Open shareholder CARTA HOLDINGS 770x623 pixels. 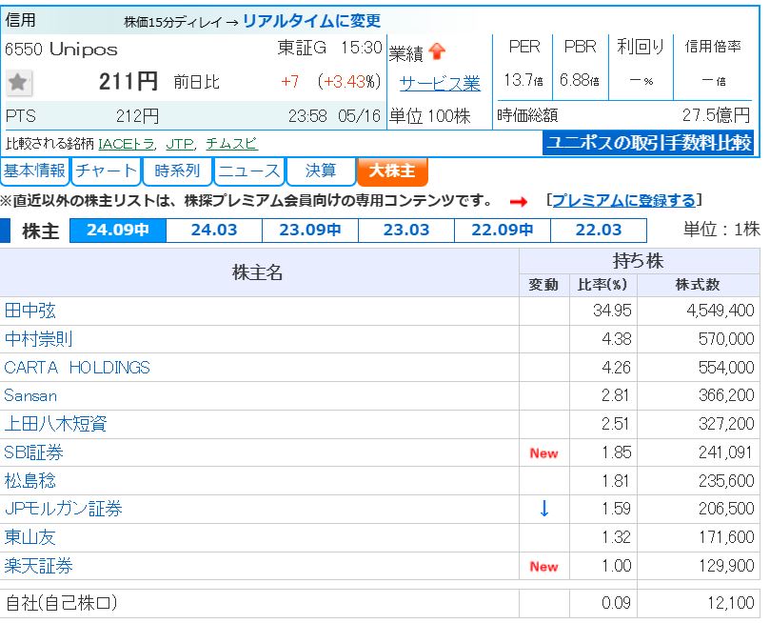click(x=77, y=368)
